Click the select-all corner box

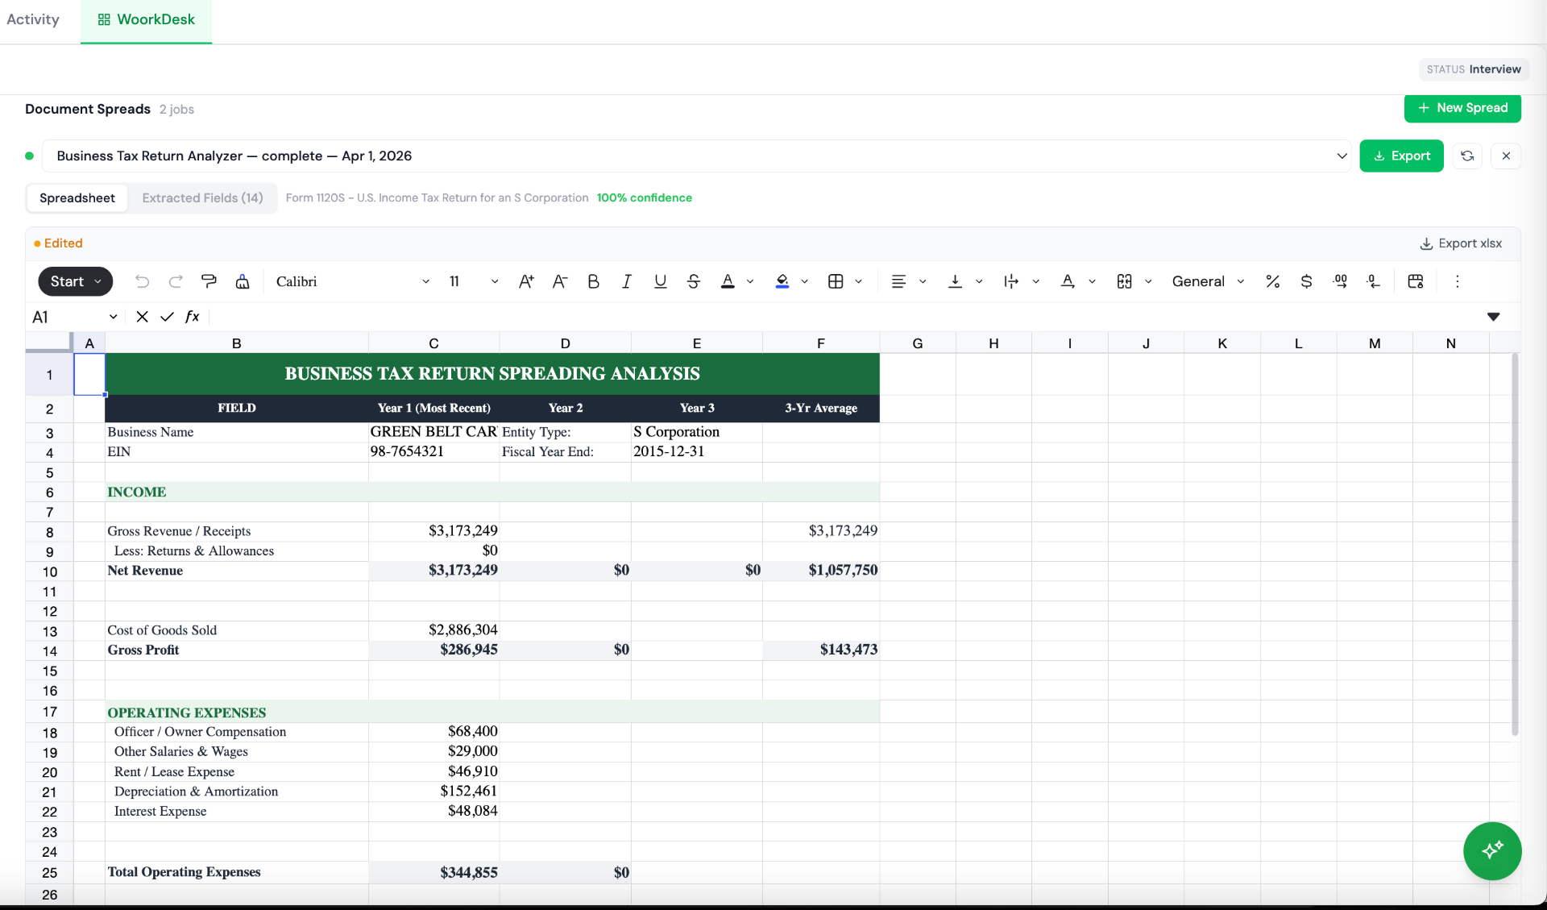(x=49, y=343)
